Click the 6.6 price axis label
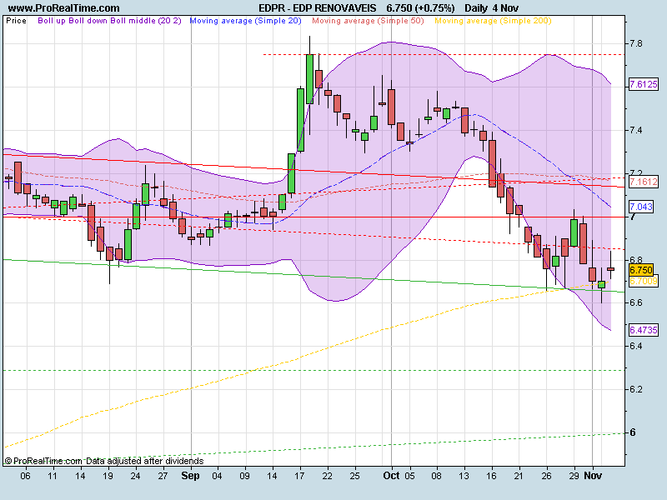The height and width of the screenshot is (500, 667). (x=636, y=302)
